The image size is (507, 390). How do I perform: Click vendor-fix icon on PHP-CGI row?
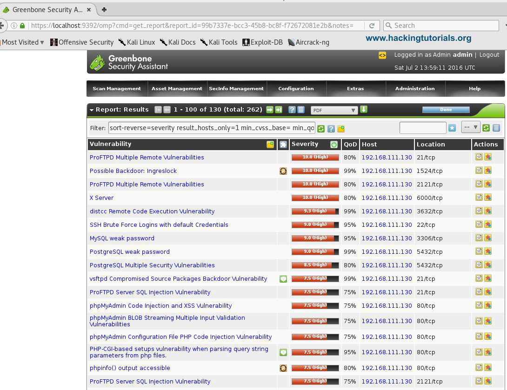click(x=283, y=352)
